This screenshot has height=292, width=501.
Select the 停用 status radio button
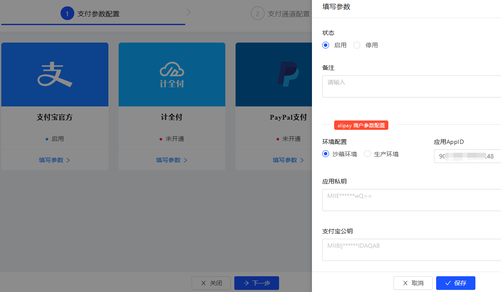pos(356,45)
